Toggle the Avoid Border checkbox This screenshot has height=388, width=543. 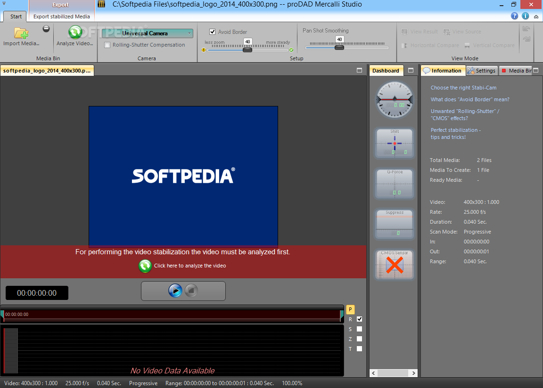click(212, 32)
